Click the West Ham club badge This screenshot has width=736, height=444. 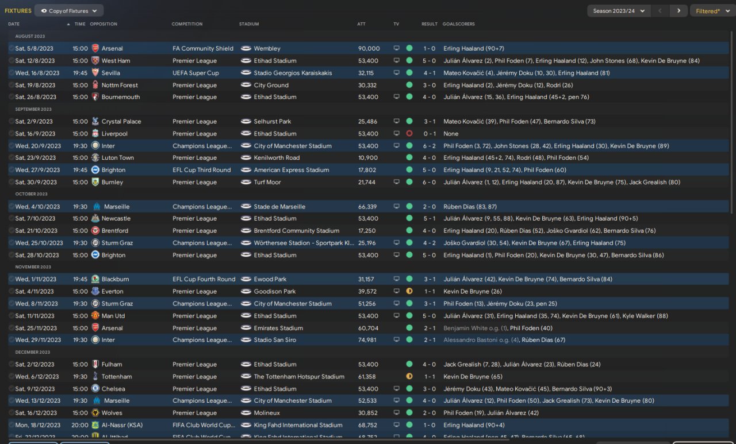[95, 60]
